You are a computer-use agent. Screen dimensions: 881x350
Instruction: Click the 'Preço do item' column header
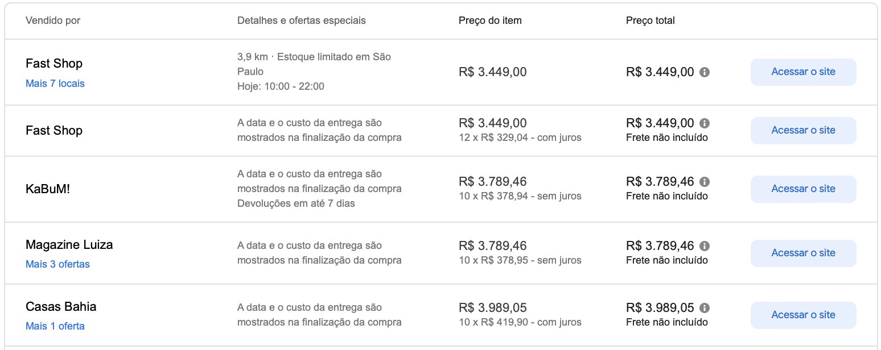coord(490,20)
